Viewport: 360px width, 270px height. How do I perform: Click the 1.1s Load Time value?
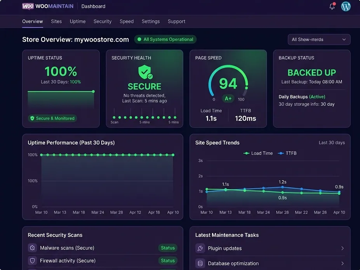point(211,118)
